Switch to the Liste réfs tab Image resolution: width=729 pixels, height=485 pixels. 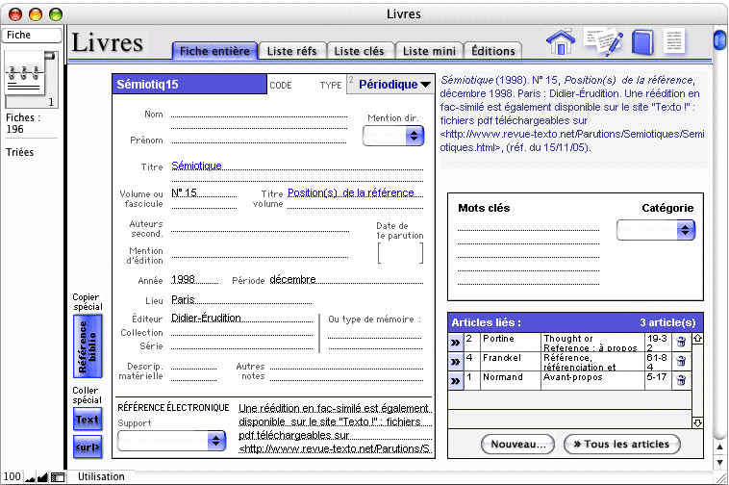(x=292, y=51)
